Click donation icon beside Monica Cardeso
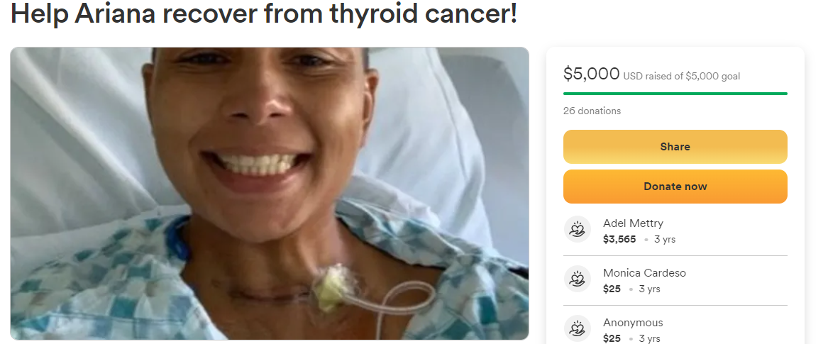 coord(577,279)
